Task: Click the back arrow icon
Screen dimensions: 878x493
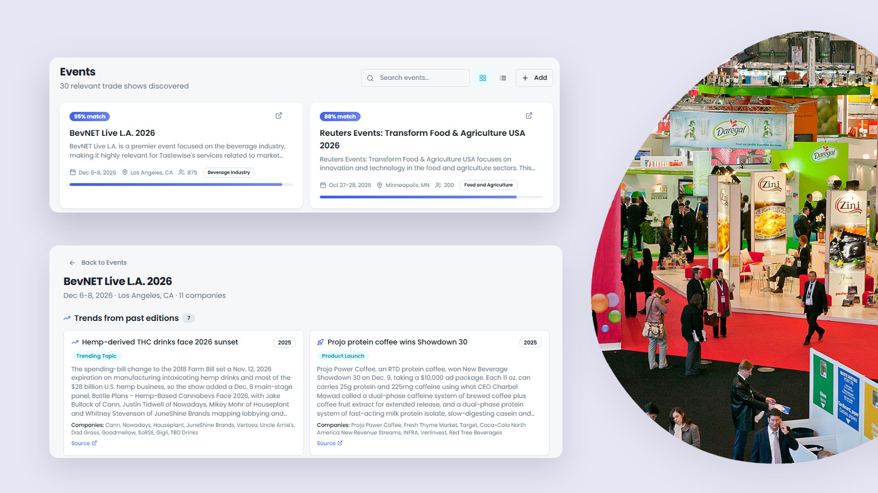Action: [72, 263]
